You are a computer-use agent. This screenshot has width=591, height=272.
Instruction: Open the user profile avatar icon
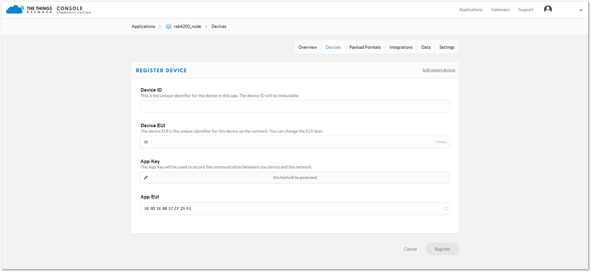[548, 10]
